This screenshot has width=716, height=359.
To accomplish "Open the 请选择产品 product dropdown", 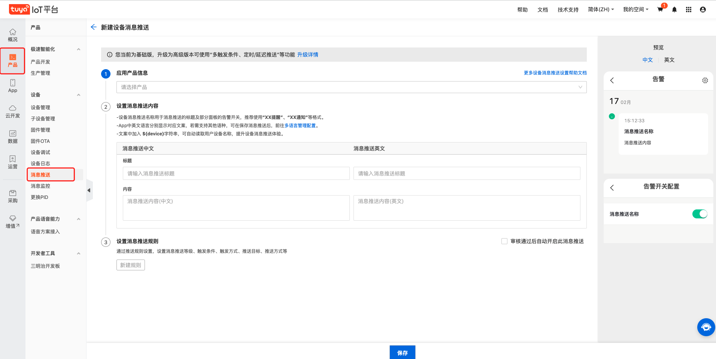I will tap(351, 87).
